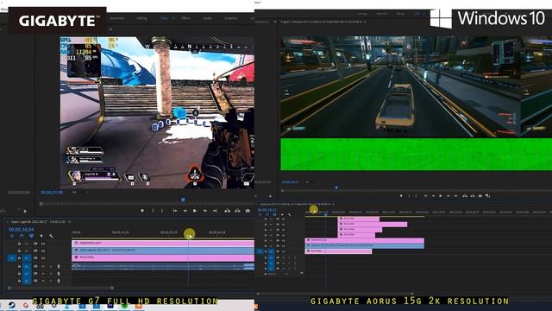
Task: Open comparison view, Aorus monitor
Action: (x=487, y=196)
